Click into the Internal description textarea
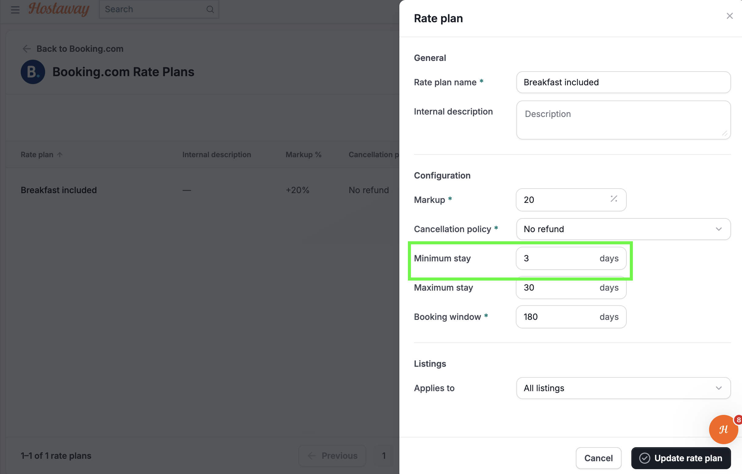 [x=623, y=120]
